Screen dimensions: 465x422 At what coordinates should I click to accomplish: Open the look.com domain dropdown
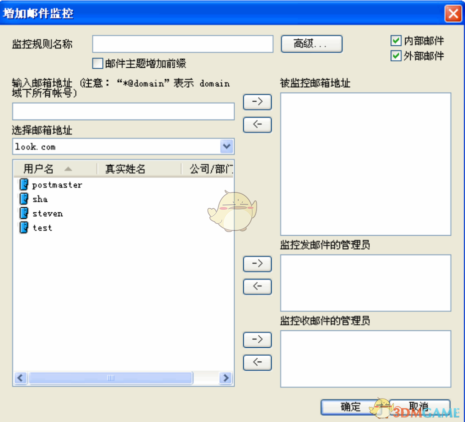click(227, 146)
